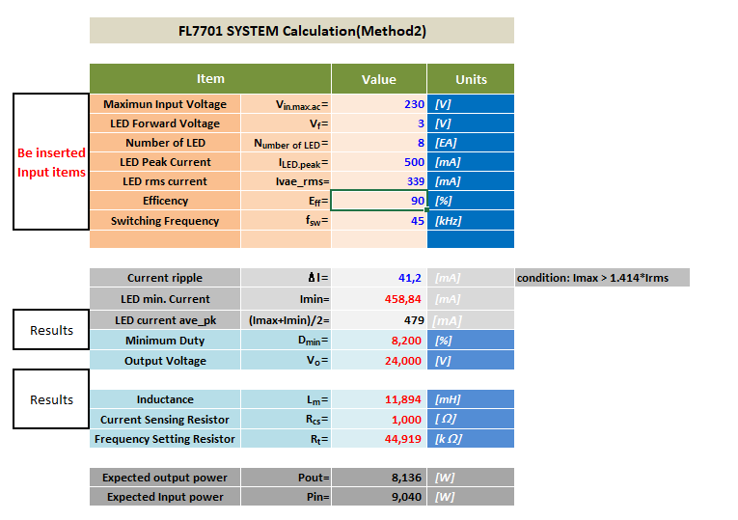Select the Current ripple label
This screenshot has height=520, width=738.
(165, 278)
